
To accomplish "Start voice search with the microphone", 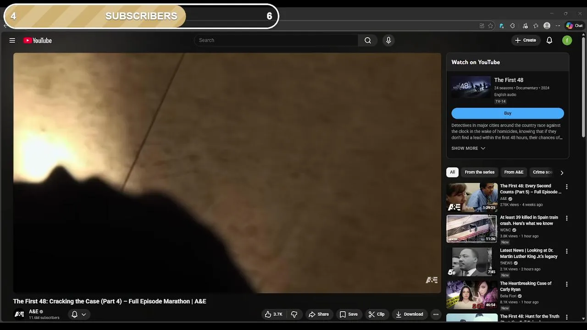I will click(388, 40).
